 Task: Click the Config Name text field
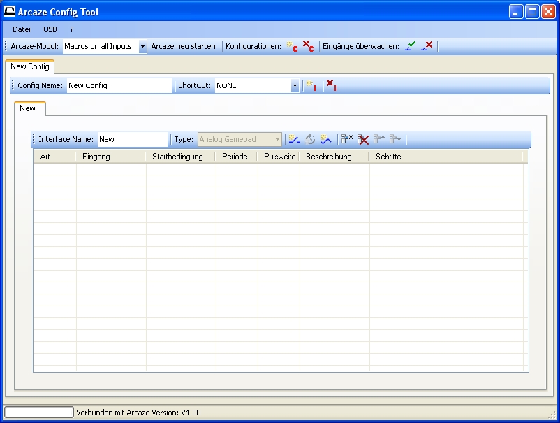pyautogui.click(x=119, y=85)
